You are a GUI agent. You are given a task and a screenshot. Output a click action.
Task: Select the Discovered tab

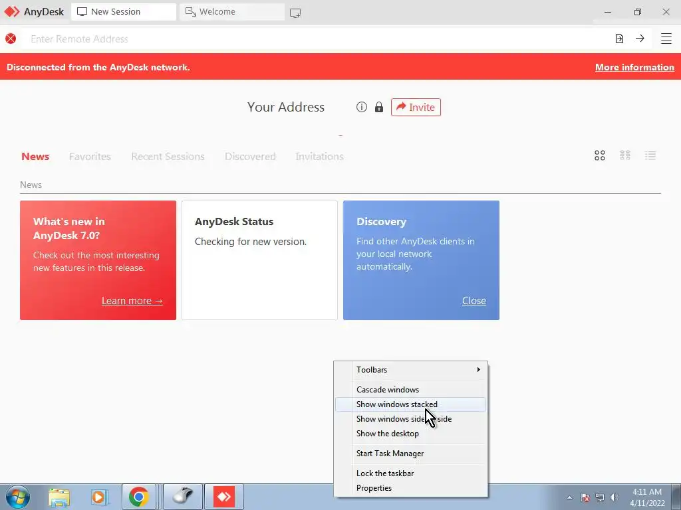tap(250, 156)
